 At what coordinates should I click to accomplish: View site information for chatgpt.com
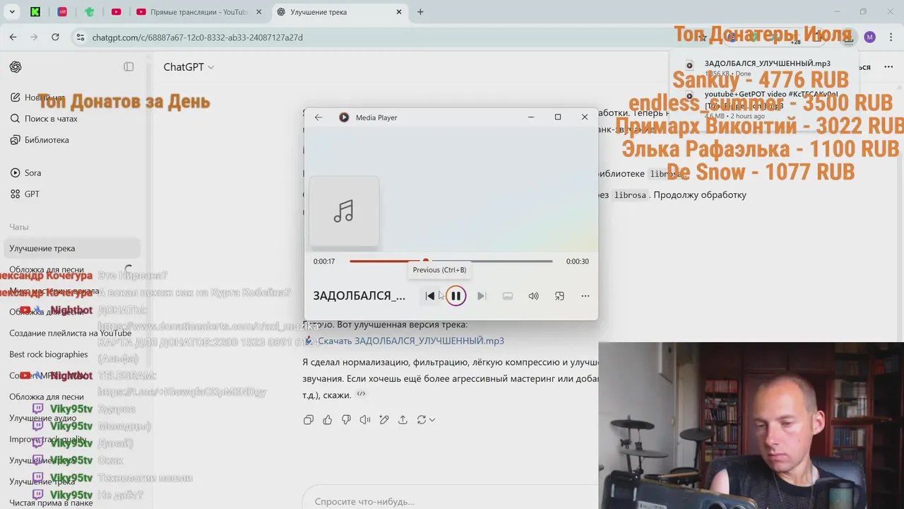click(x=80, y=37)
